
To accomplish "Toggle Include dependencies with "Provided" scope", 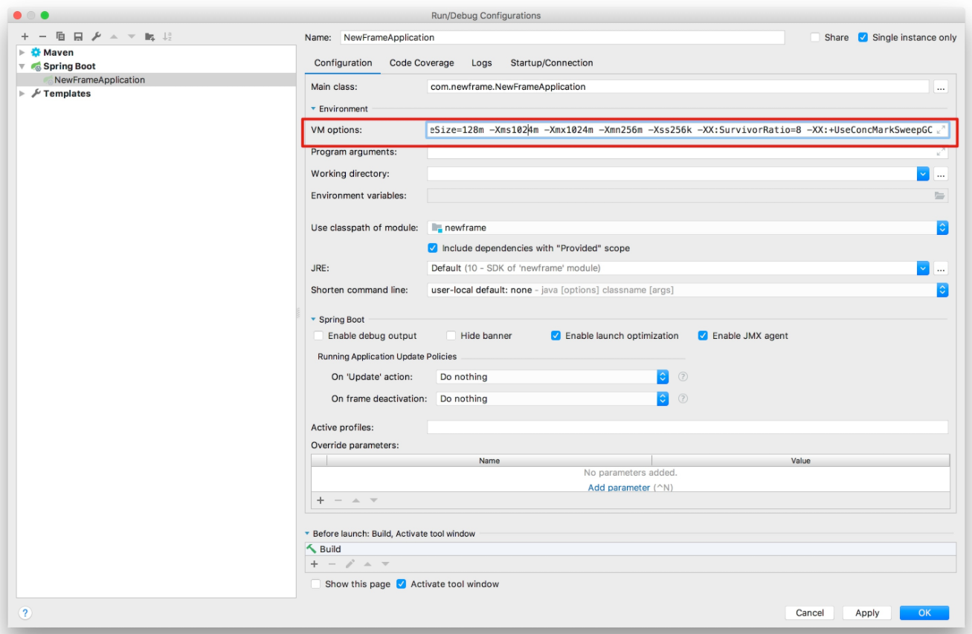I will (x=433, y=248).
